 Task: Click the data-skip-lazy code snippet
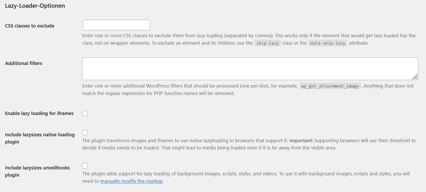click(x=328, y=43)
